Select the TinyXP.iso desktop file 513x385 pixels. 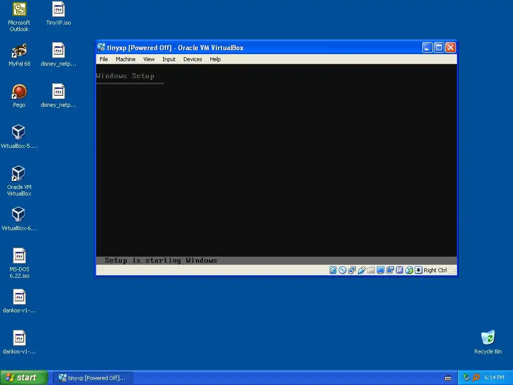click(59, 14)
